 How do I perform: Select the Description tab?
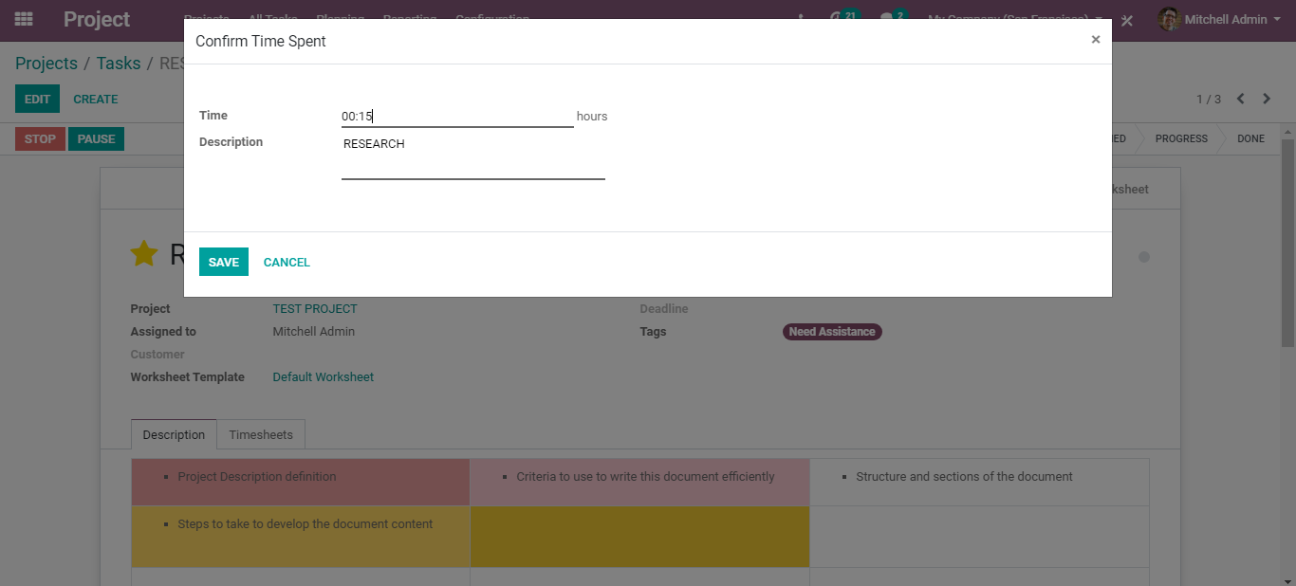pyautogui.click(x=174, y=434)
